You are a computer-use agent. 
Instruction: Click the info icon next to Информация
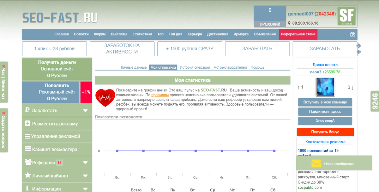(27, 189)
